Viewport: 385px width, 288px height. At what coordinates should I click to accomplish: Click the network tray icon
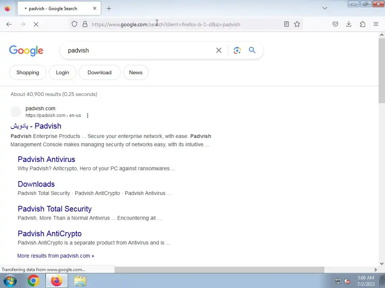click(x=338, y=281)
